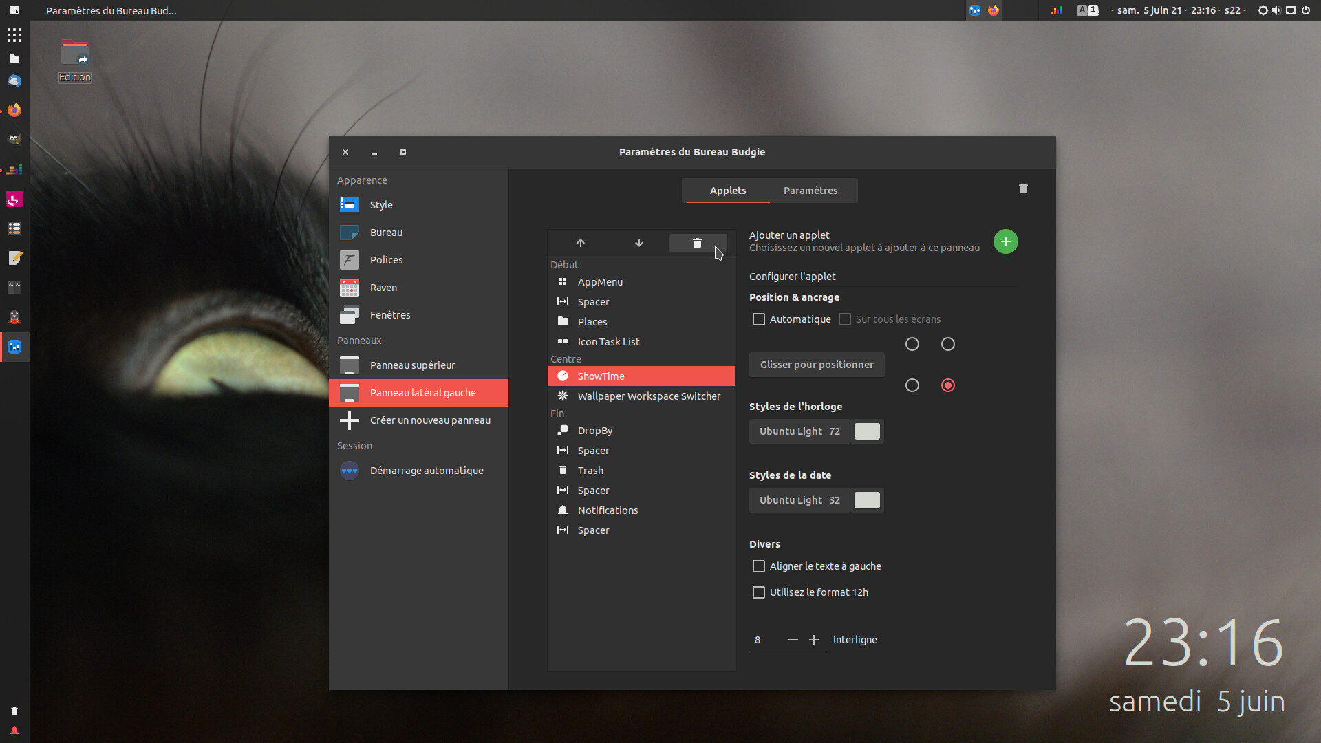Switch to the Paramètres tab
The image size is (1321, 743).
810,191
